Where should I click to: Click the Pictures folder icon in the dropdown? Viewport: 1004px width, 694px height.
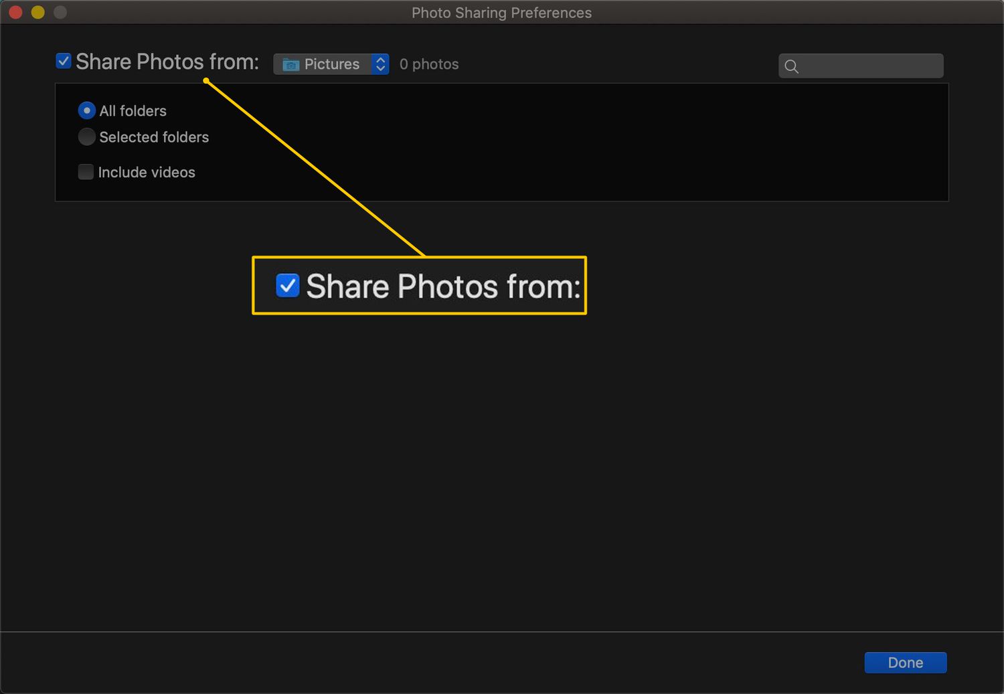pyautogui.click(x=290, y=64)
